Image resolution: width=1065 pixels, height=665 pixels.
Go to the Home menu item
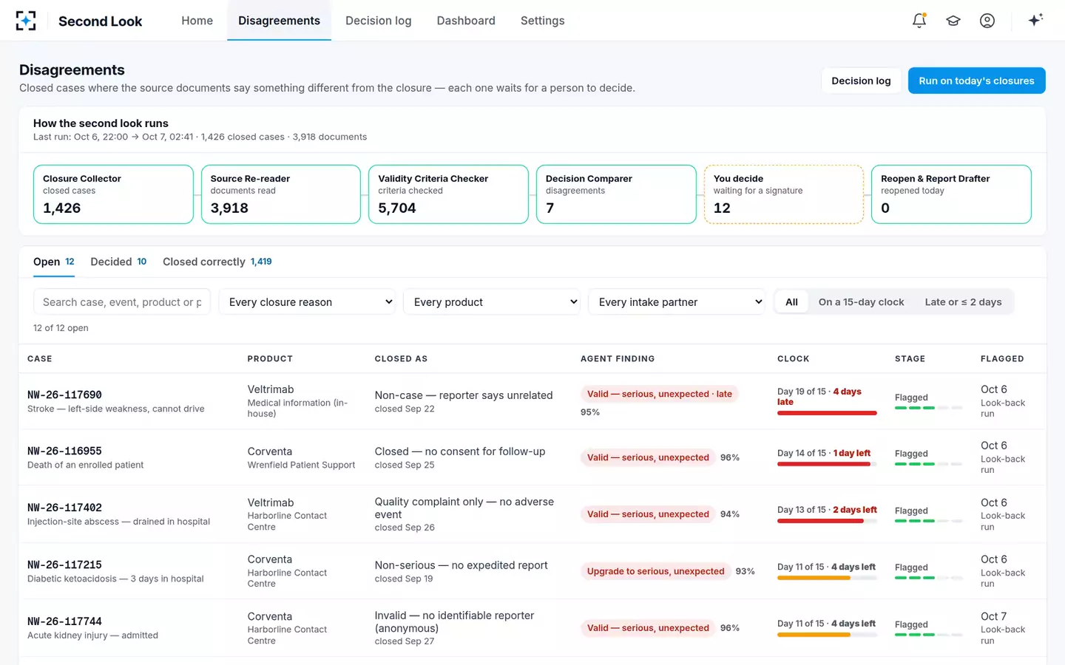pyautogui.click(x=197, y=21)
